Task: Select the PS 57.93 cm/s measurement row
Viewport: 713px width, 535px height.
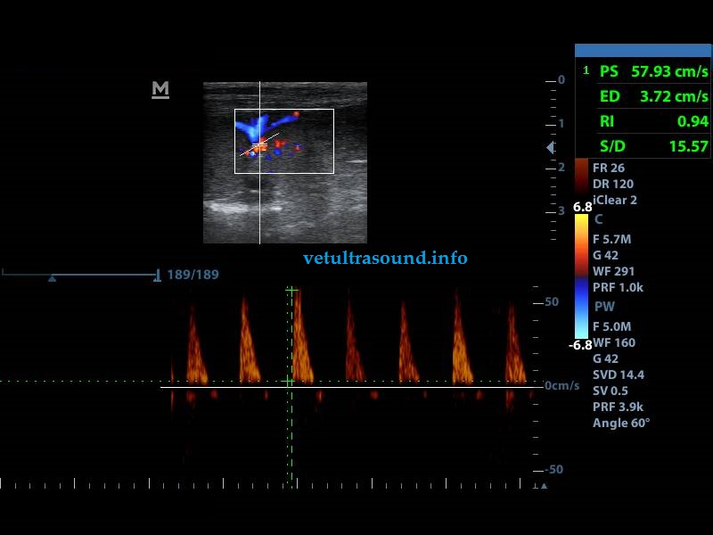Action: (x=643, y=71)
